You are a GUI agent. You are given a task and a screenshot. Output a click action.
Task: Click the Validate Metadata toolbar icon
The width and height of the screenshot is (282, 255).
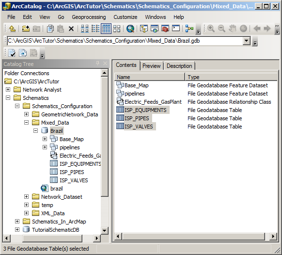[x=12, y=53]
